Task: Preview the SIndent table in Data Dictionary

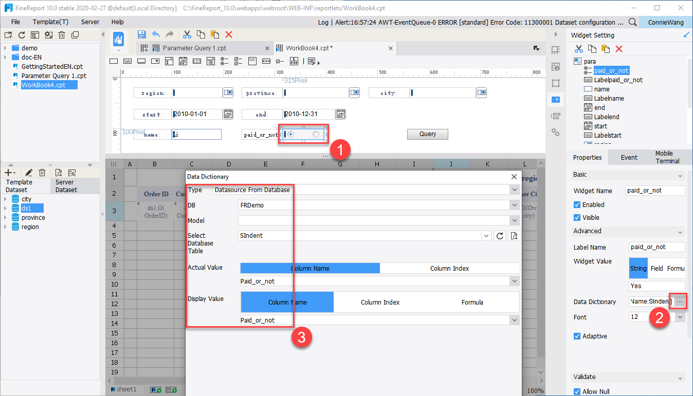Action: 514,236
